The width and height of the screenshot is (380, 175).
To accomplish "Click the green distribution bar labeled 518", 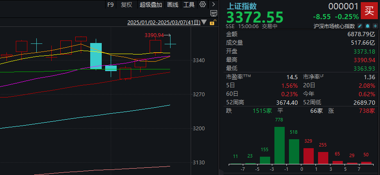I will (294, 152).
